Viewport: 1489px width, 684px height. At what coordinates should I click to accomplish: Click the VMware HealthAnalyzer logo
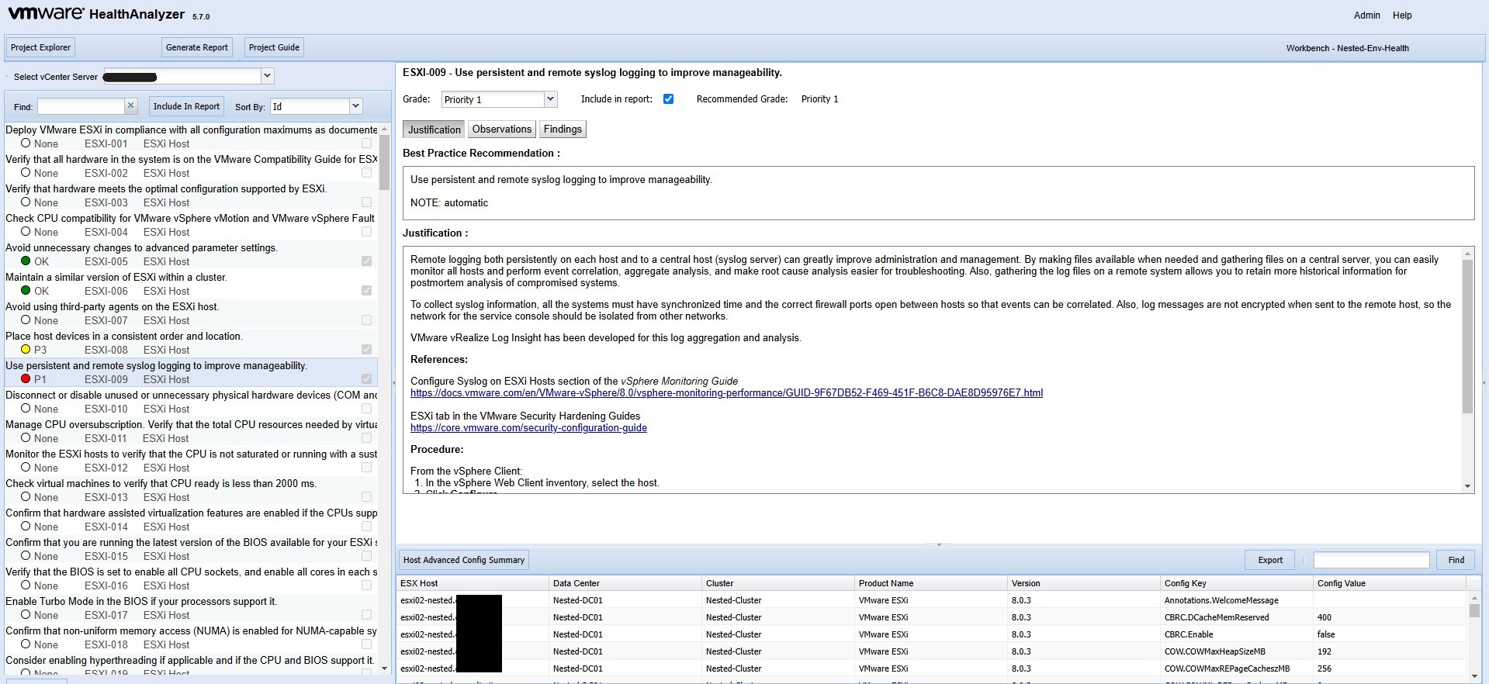[x=96, y=14]
